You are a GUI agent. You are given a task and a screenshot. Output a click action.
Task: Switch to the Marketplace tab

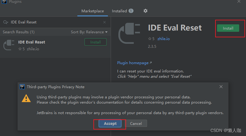click(92, 11)
